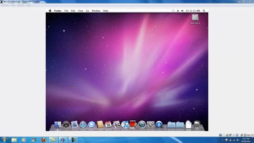Click the Windows taskbar clock

point(246,140)
